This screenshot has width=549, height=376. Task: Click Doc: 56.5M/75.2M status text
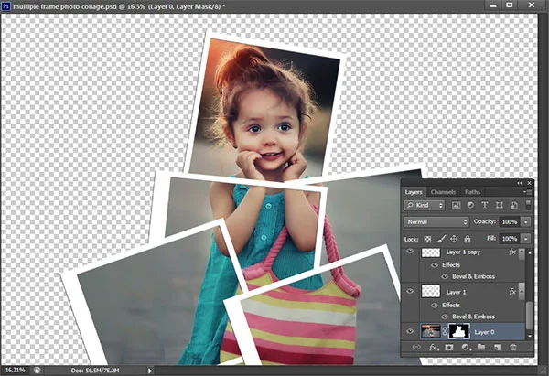tap(95, 371)
